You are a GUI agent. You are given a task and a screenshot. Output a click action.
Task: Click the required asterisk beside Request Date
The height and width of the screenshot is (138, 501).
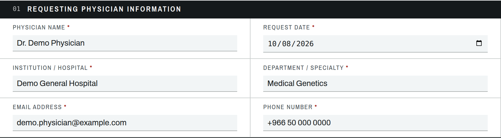313,27
